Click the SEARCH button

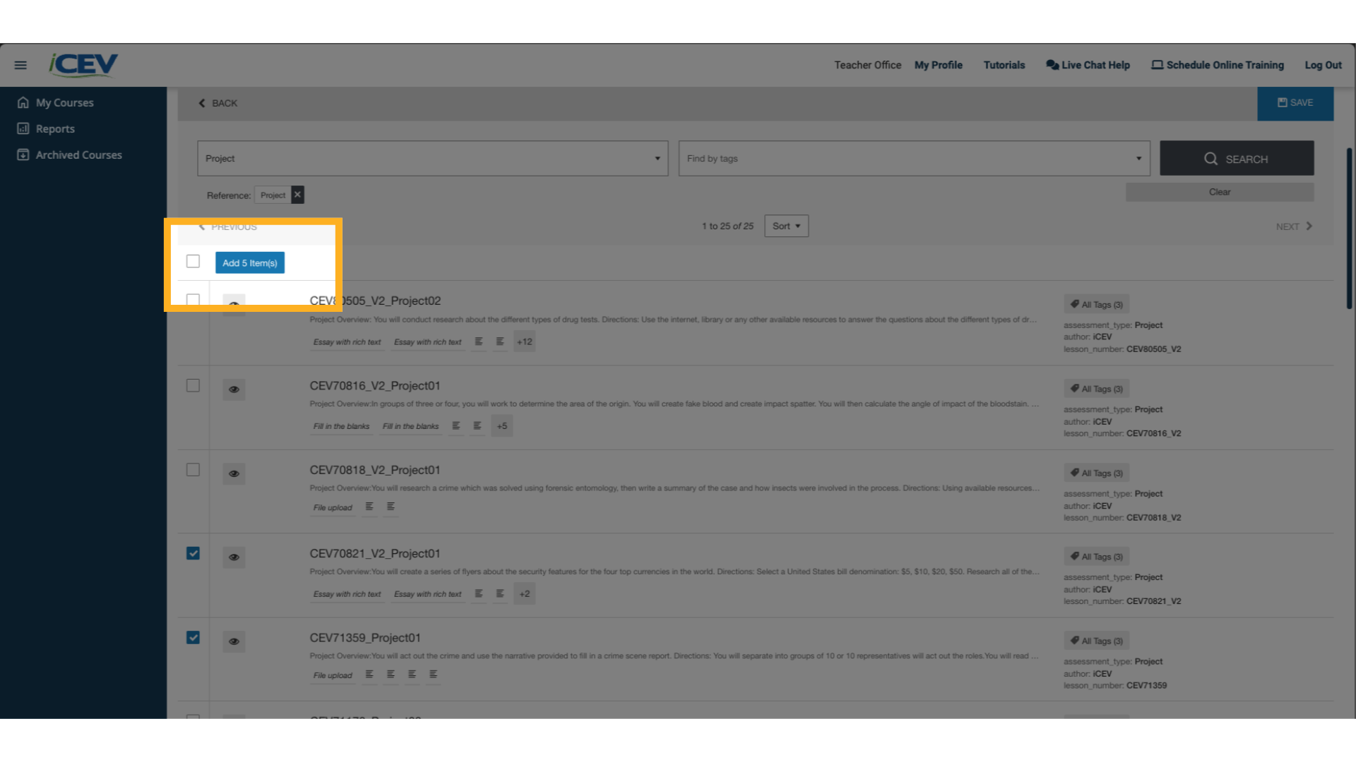pos(1237,159)
